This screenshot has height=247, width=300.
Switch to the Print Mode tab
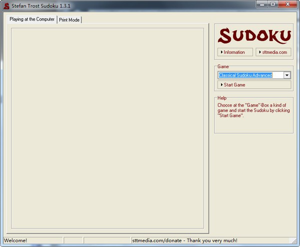tap(69, 19)
